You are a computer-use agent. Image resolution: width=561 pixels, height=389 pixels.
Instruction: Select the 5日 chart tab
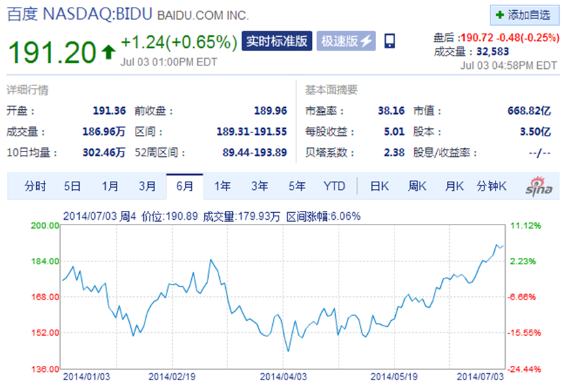pyautogui.click(x=72, y=186)
